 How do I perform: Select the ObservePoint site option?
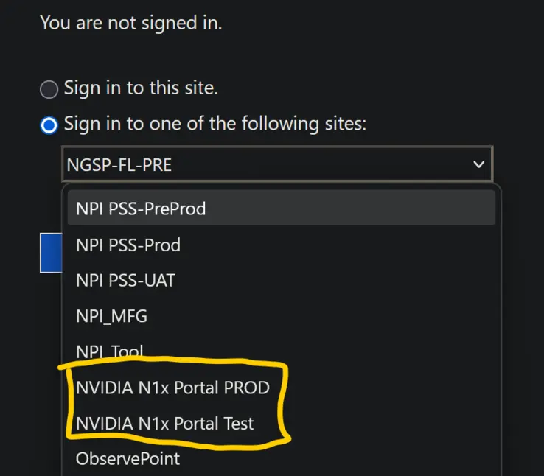(x=282, y=458)
